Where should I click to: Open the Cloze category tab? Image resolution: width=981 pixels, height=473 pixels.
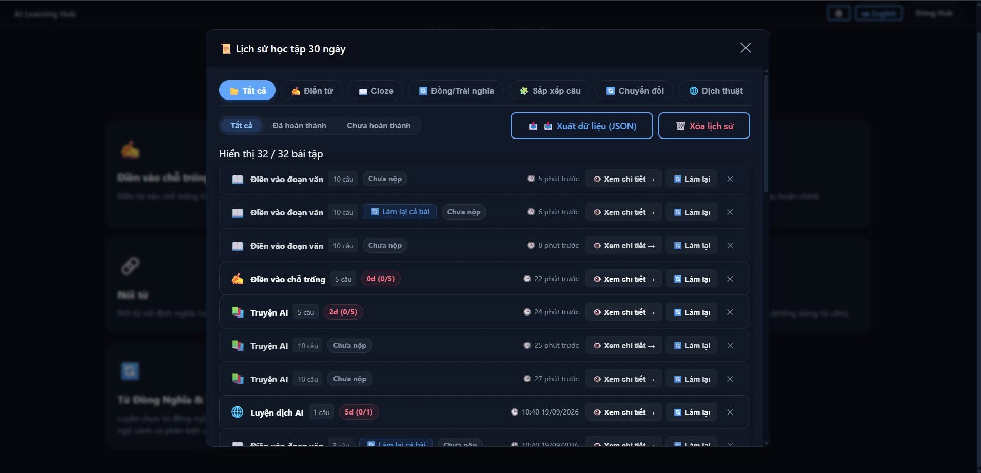(x=376, y=90)
